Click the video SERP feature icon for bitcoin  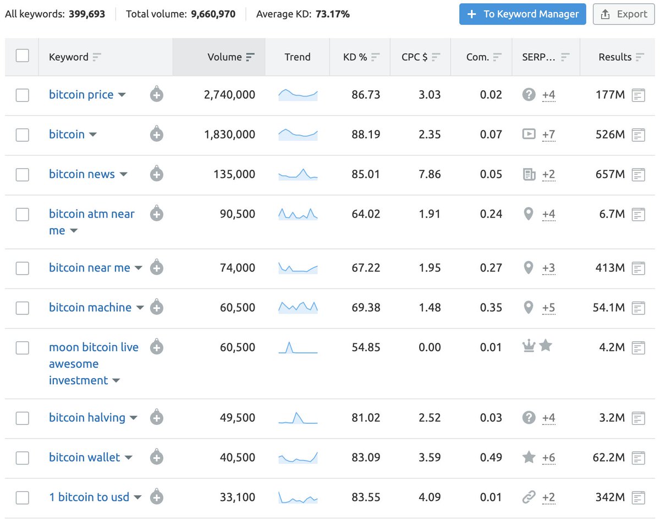(529, 135)
